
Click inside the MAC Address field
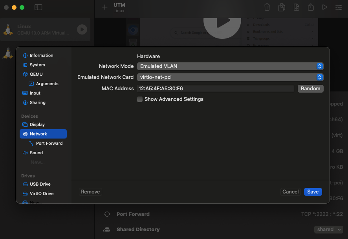point(216,89)
